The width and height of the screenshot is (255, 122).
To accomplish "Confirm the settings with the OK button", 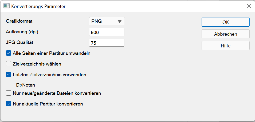I will (x=225, y=22).
